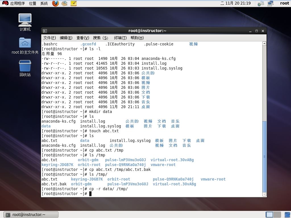Click install.log.syslog in the ls -l listing
Screen dimensions: 291x218
tap(162, 68)
